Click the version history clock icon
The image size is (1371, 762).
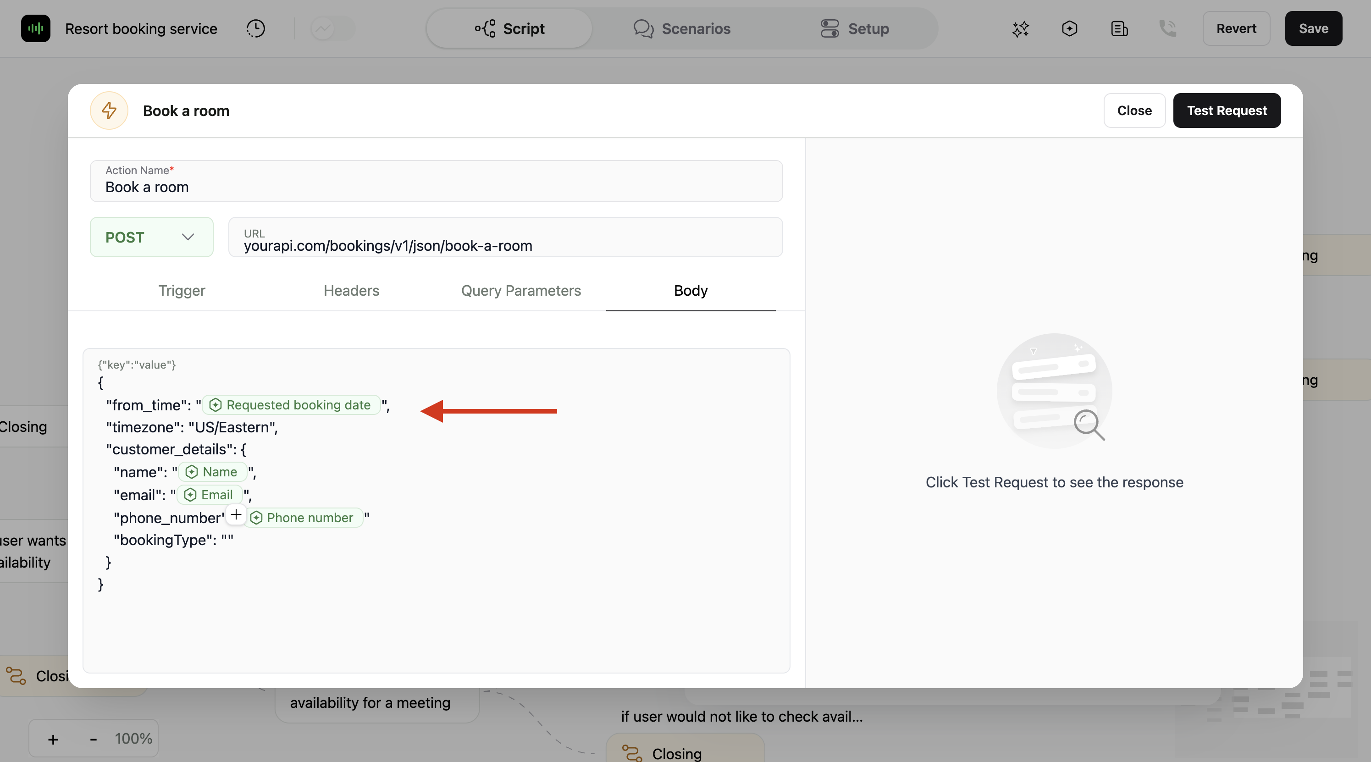[x=255, y=28]
